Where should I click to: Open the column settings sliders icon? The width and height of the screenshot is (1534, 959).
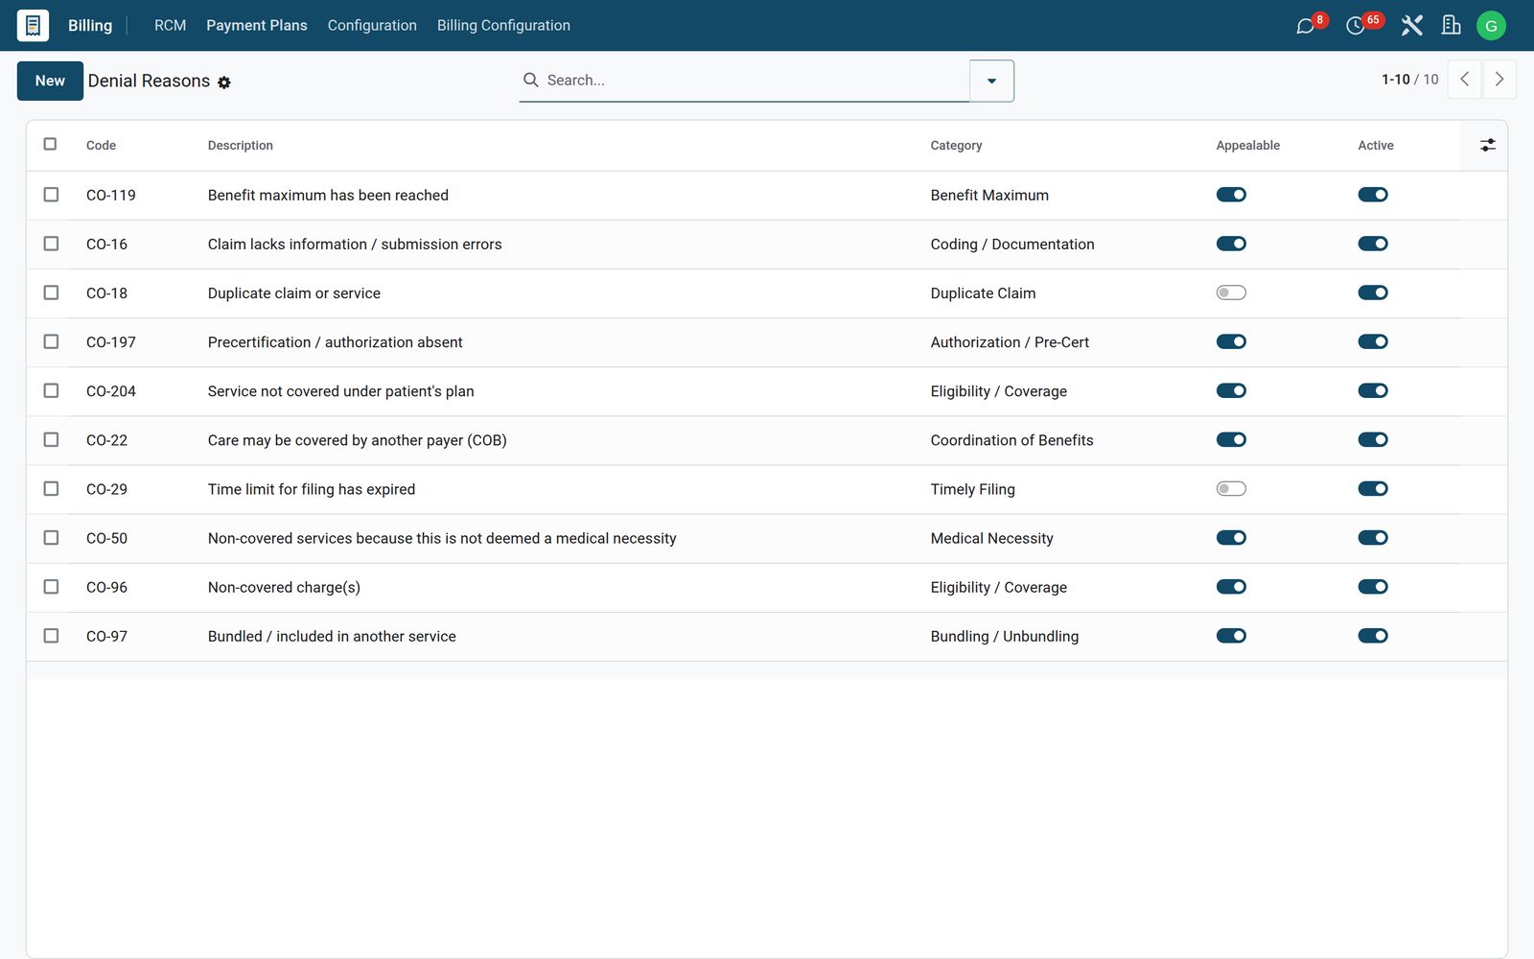click(x=1487, y=145)
